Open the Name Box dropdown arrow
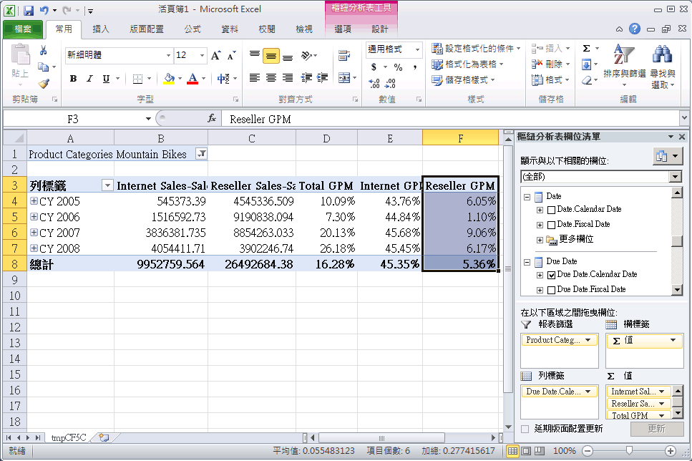This screenshot has height=461, width=692. tap(148, 119)
